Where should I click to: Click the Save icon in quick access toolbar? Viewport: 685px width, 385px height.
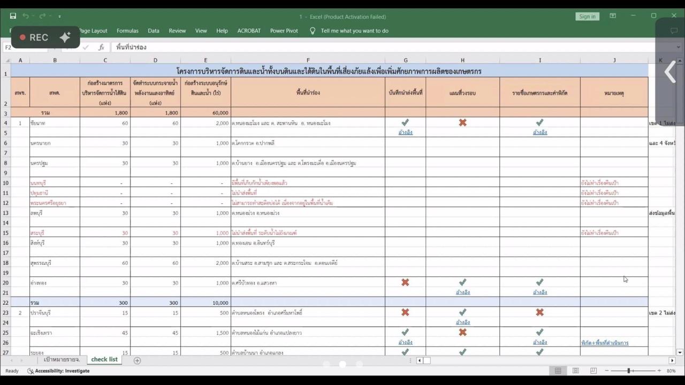(13, 16)
